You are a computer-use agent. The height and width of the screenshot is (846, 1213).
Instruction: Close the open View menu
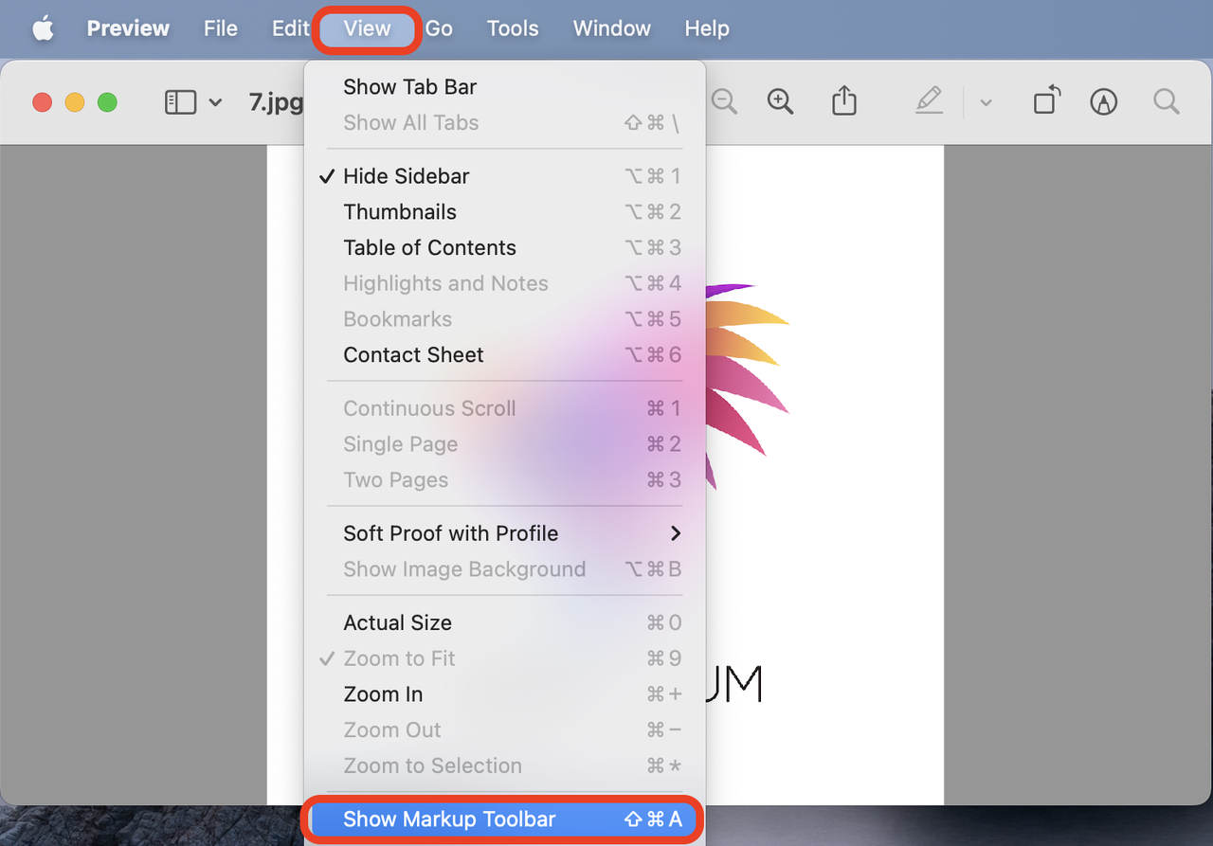click(x=367, y=28)
